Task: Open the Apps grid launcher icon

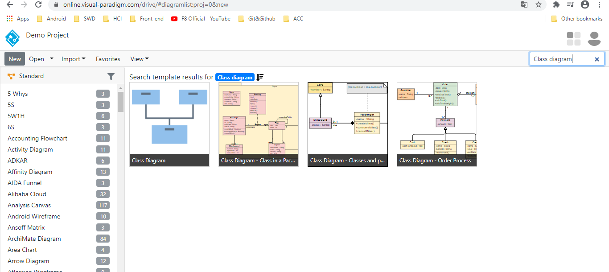Action: [9, 18]
